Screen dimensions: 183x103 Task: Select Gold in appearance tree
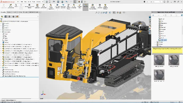coord(162,32)
